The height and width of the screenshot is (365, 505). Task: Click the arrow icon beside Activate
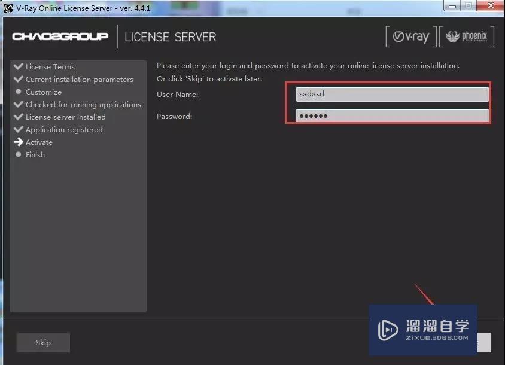(19, 142)
